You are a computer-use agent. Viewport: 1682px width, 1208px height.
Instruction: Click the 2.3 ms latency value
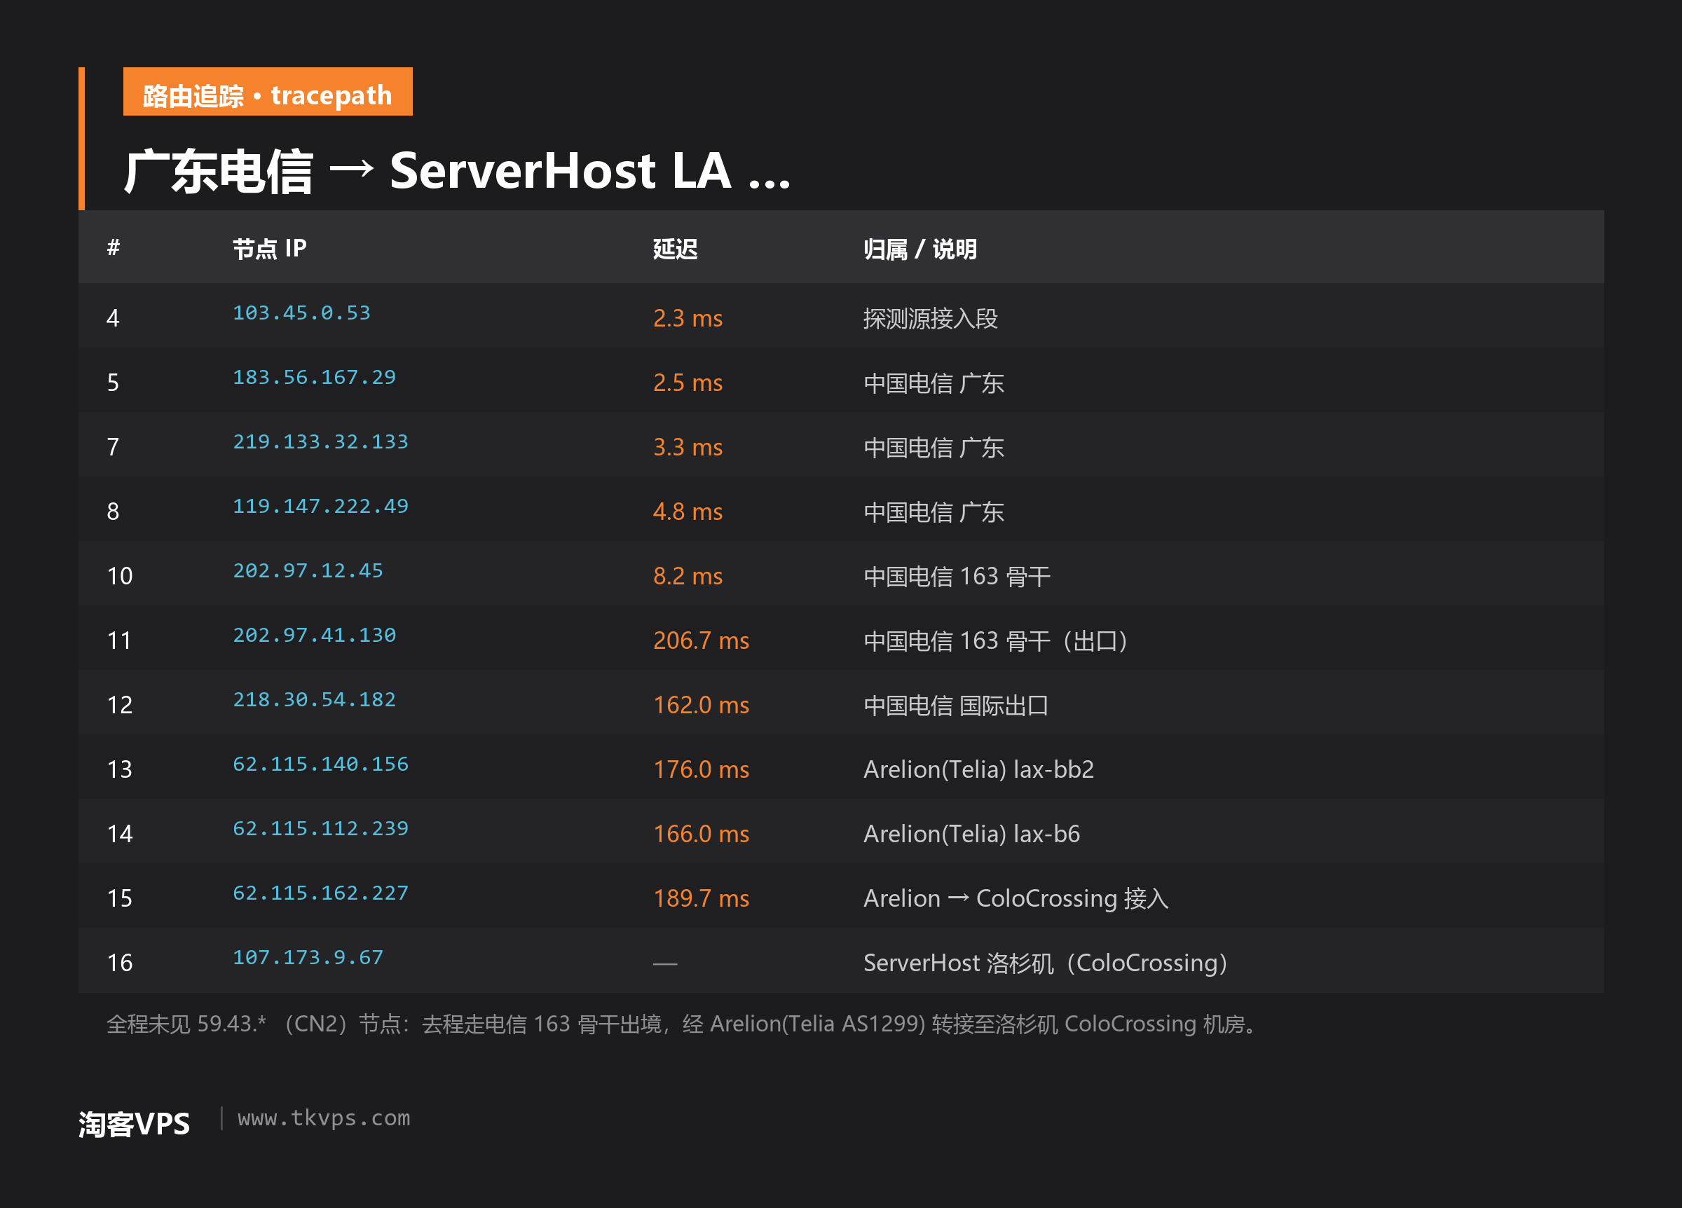[x=688, y=318]
